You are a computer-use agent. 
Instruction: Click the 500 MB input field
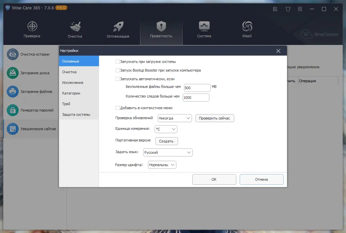click(197, 88)
